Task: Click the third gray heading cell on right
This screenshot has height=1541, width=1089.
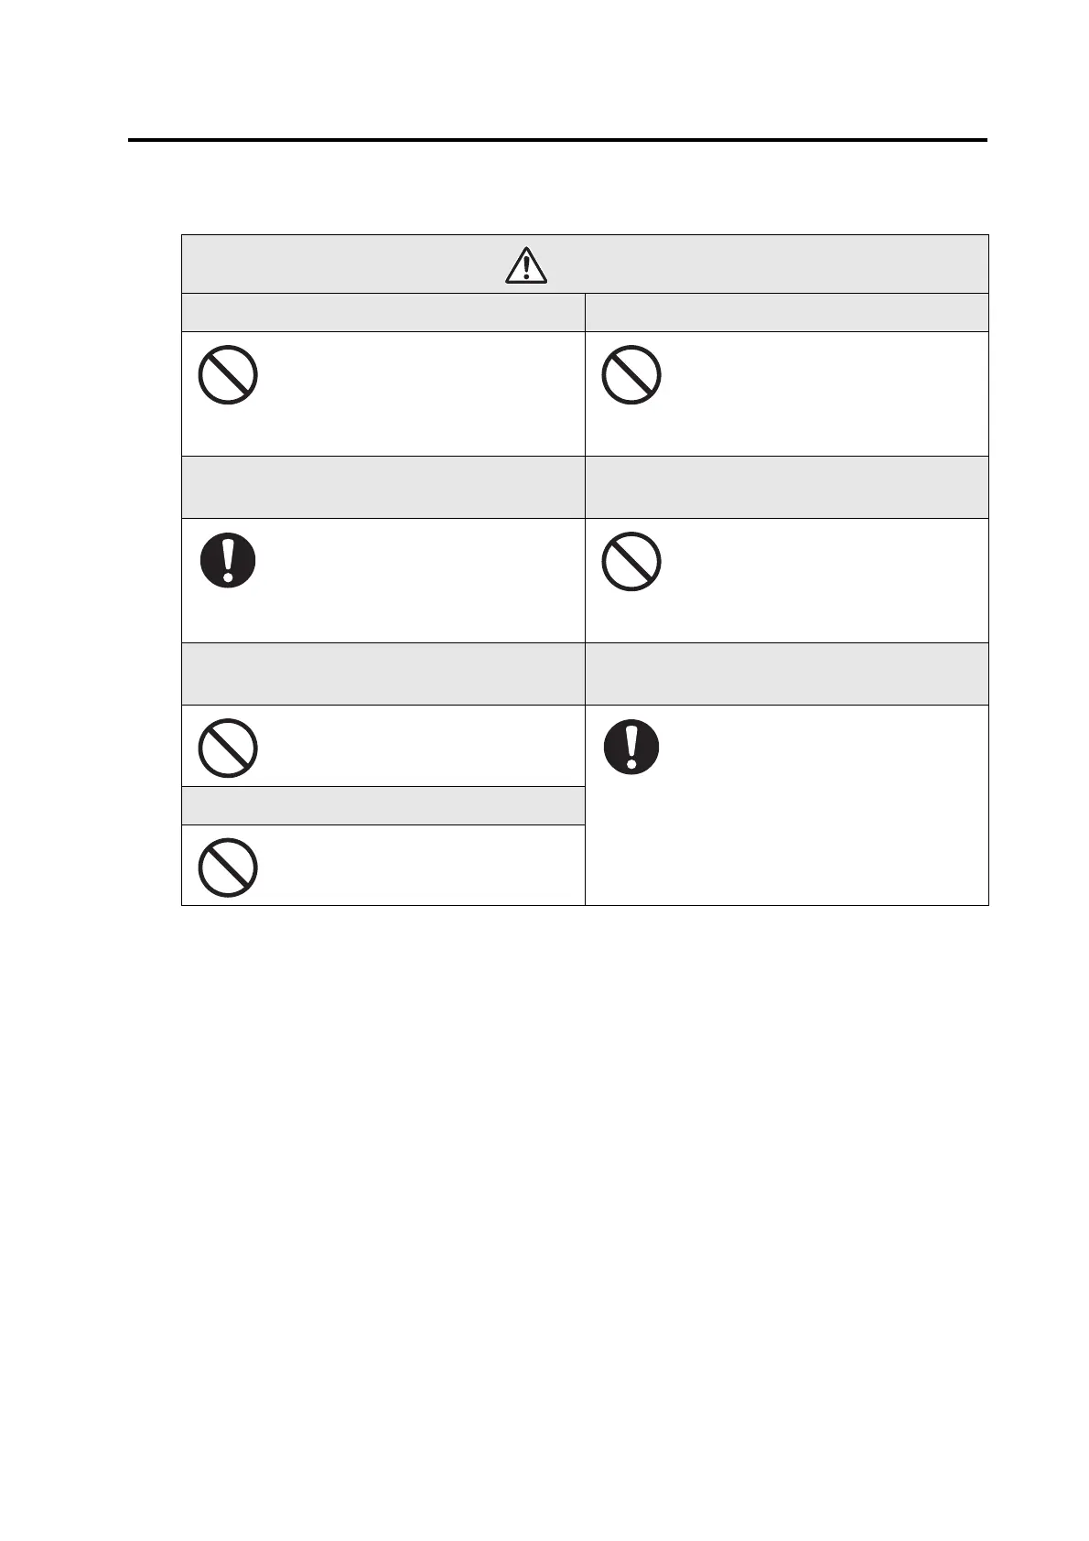Action: (x=787, y=674)
